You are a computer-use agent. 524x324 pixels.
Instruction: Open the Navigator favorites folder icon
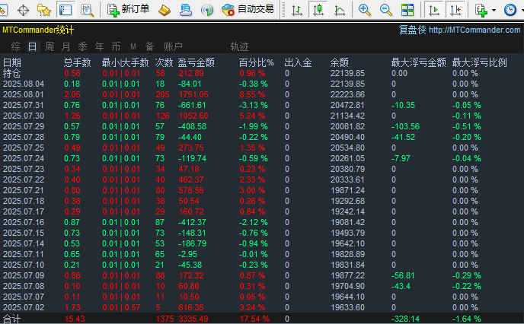(43, 11)
